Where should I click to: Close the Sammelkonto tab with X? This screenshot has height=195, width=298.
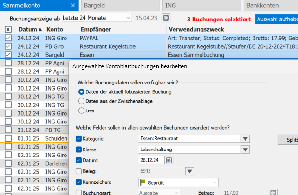pyautogui.click(x=72, y=6)
